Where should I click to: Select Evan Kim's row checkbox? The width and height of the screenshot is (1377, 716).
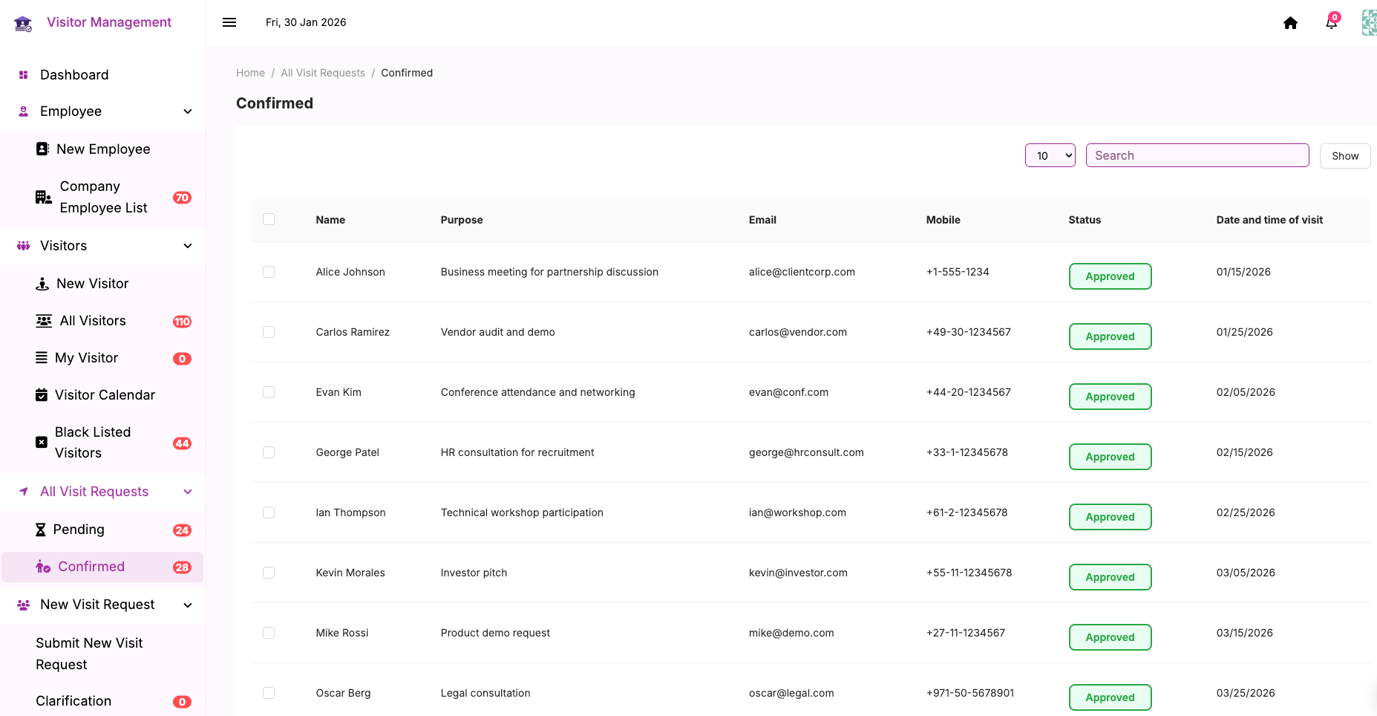(269, 392)
